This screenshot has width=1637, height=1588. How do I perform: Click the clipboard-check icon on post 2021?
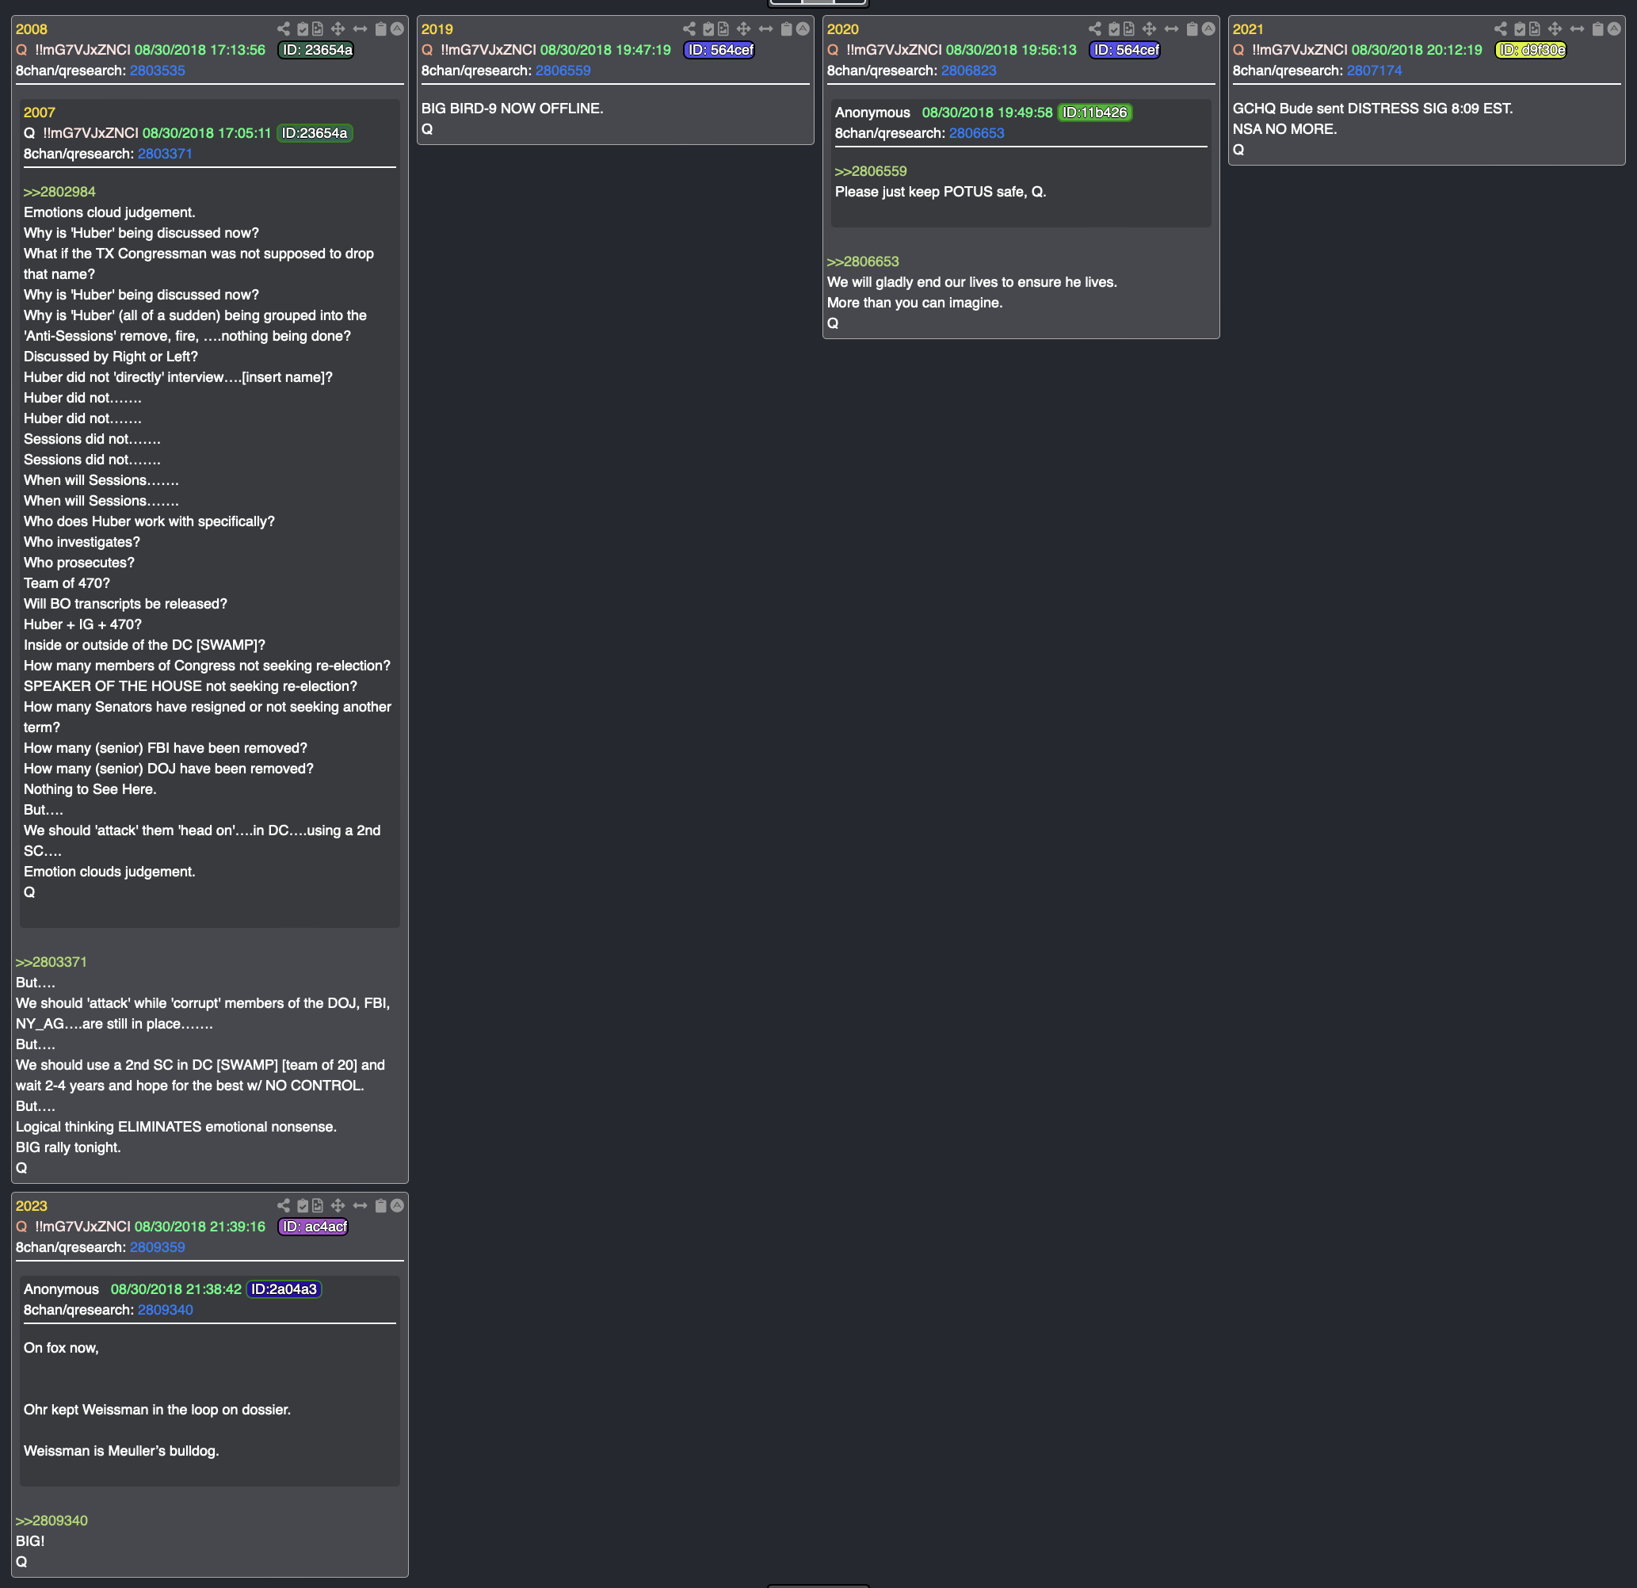1520,29
